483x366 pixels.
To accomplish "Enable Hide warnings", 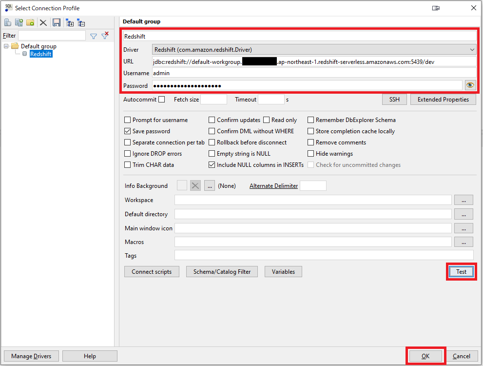I will (311, 154).
